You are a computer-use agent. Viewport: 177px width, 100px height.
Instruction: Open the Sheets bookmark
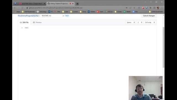click(x=127, y=12)
